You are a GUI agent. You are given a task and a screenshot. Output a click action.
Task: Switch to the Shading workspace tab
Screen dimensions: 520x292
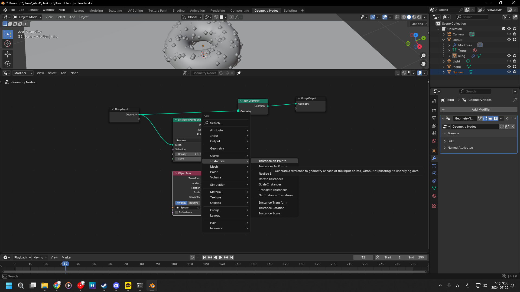178,11
